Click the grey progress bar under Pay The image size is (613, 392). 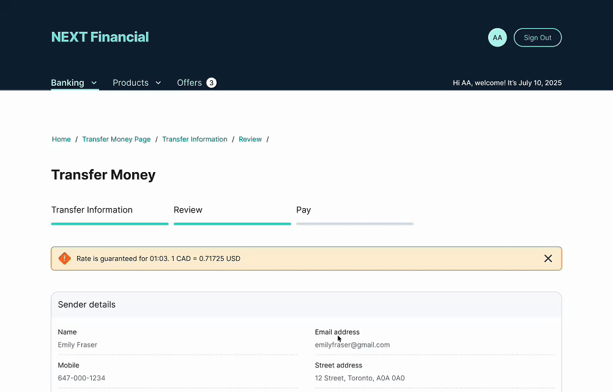(x=355, y=224)
